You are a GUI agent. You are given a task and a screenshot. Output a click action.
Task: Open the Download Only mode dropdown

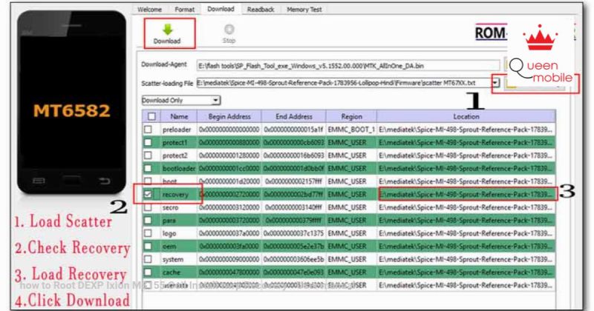180,100
